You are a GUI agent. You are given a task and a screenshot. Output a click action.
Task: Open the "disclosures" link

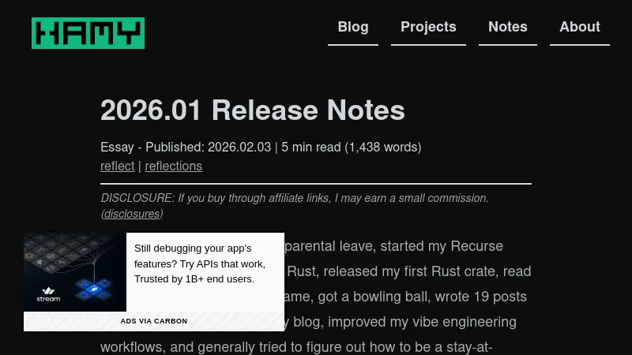point(132,214)
